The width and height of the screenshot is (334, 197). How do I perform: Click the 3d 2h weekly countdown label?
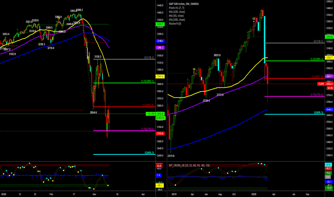click(x=330, y=88)
